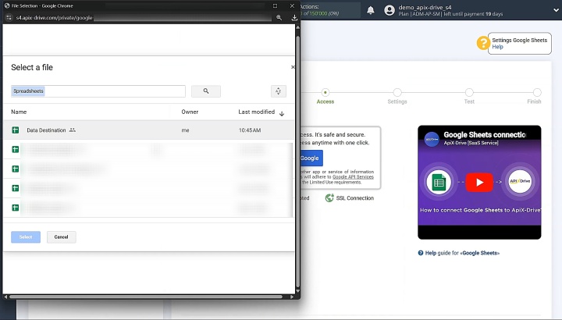Open the user account avatar icon
Screen dimensions: 562x320
click(389, 10)
